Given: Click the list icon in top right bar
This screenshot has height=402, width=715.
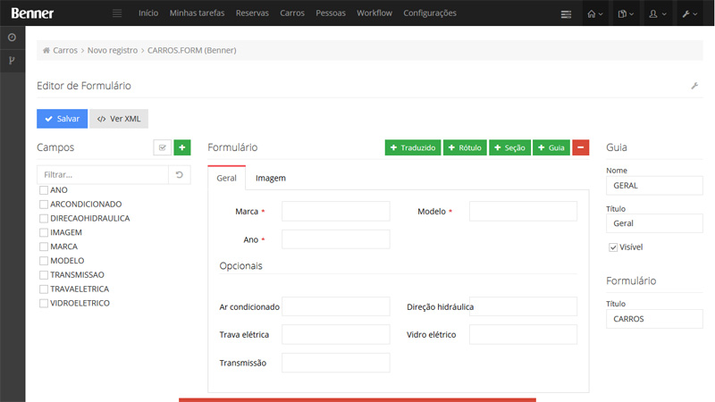Looking at the screenshot, I should pos(566,14).
